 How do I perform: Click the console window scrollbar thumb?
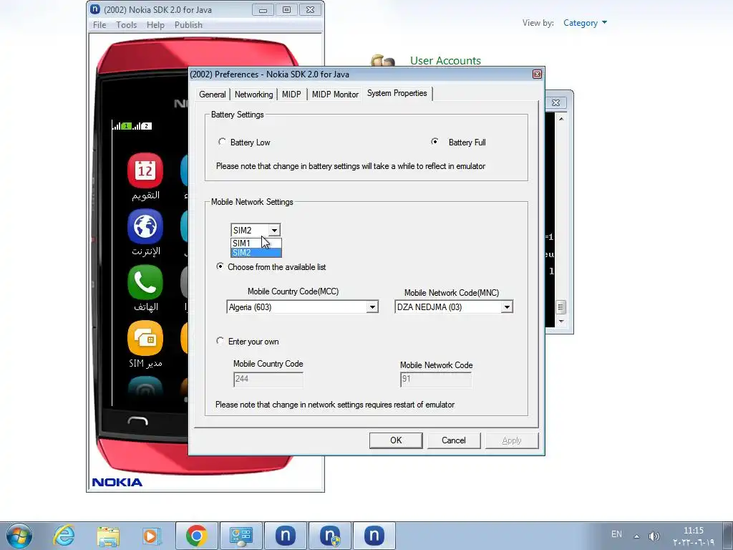click(x=560, y=307)
